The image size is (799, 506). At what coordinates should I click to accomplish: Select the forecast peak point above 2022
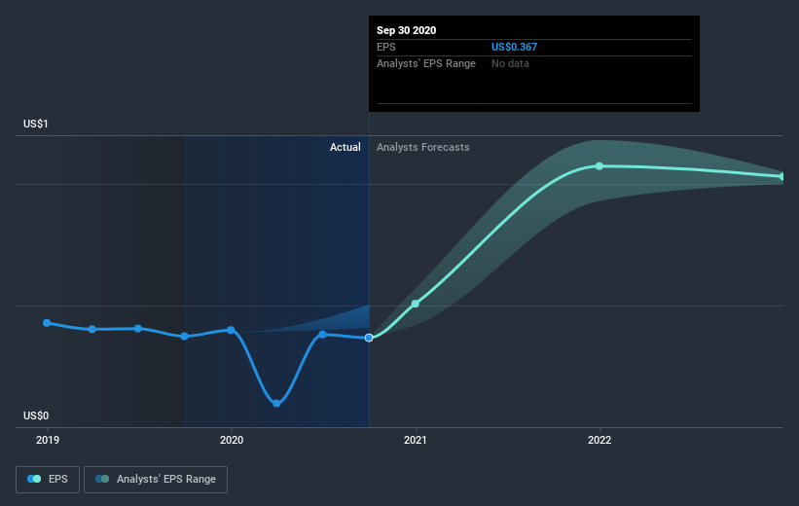coord(599,166)
